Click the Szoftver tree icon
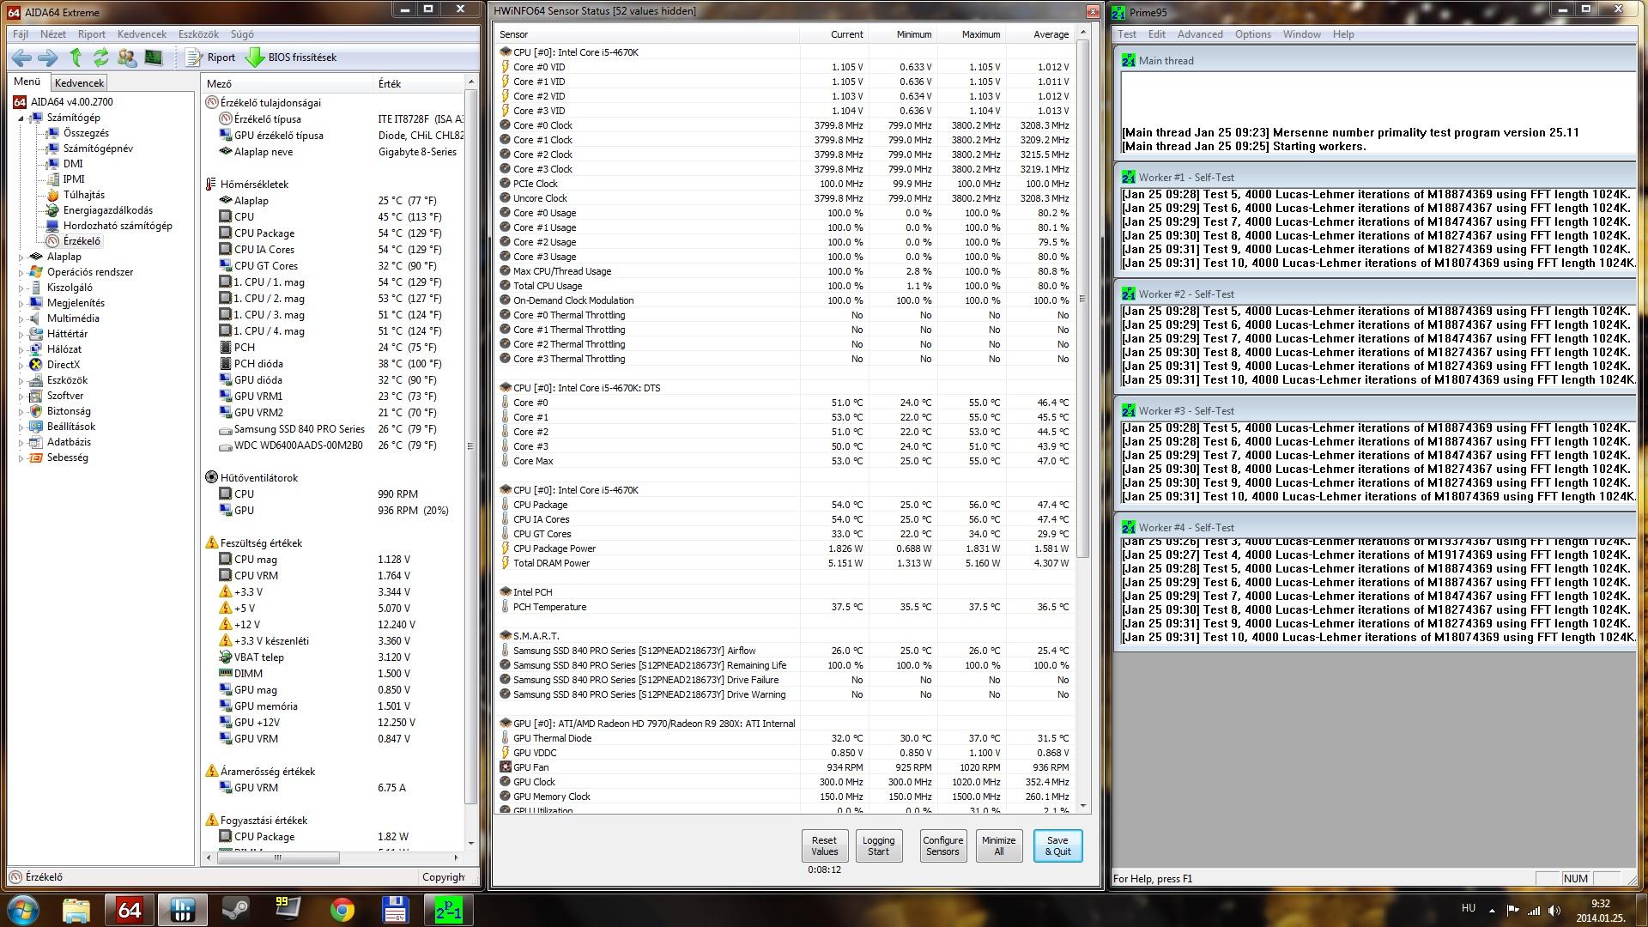This screenshot has width=1648, height=927. [35, 396]
